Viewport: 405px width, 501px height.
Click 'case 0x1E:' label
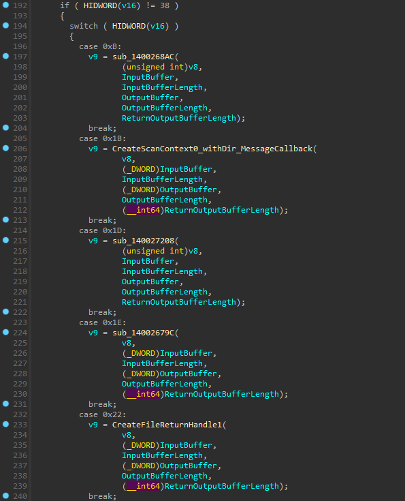point(103,322)
